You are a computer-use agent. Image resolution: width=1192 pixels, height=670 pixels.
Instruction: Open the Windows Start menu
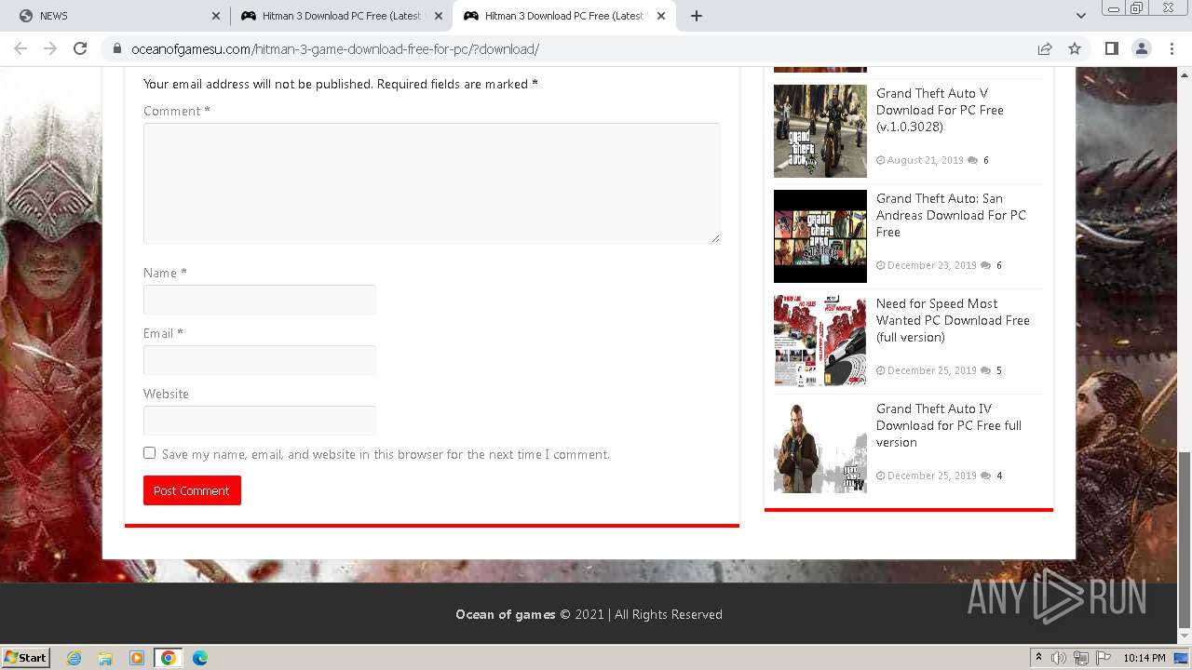tap(26, 657)
